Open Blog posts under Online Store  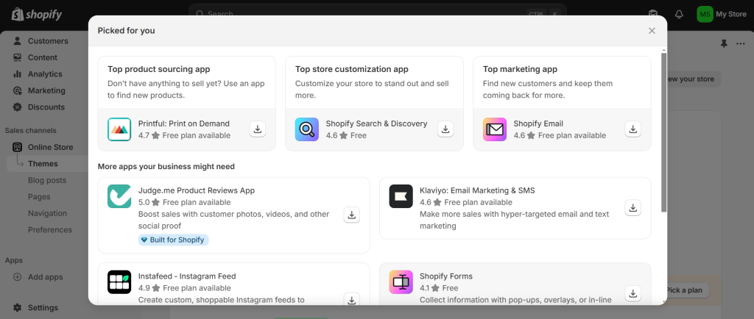tap(48, 180)
